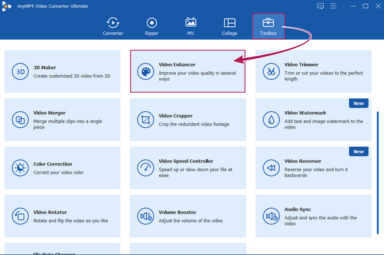Click the vertical scrollbar on the right
This screenshot has width=384, height=255.
[378, 173]
